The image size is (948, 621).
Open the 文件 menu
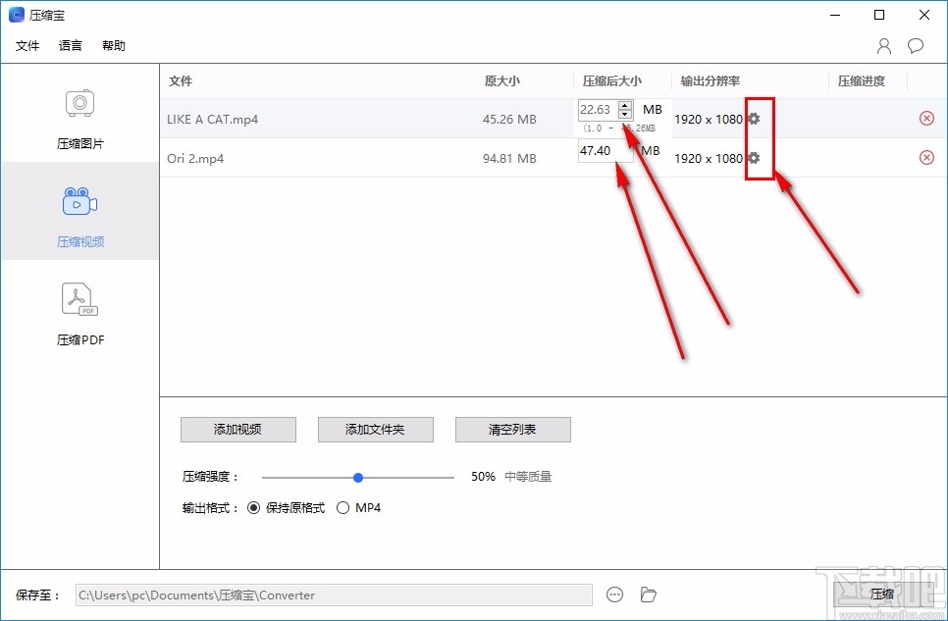[x=27, y=45]
